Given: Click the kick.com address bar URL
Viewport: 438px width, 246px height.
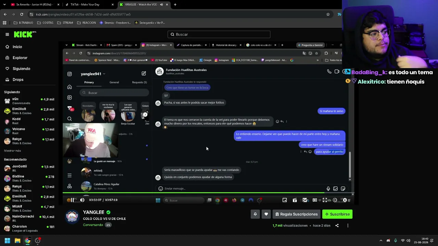Looking at the screenshot, I should coord(83,14).
